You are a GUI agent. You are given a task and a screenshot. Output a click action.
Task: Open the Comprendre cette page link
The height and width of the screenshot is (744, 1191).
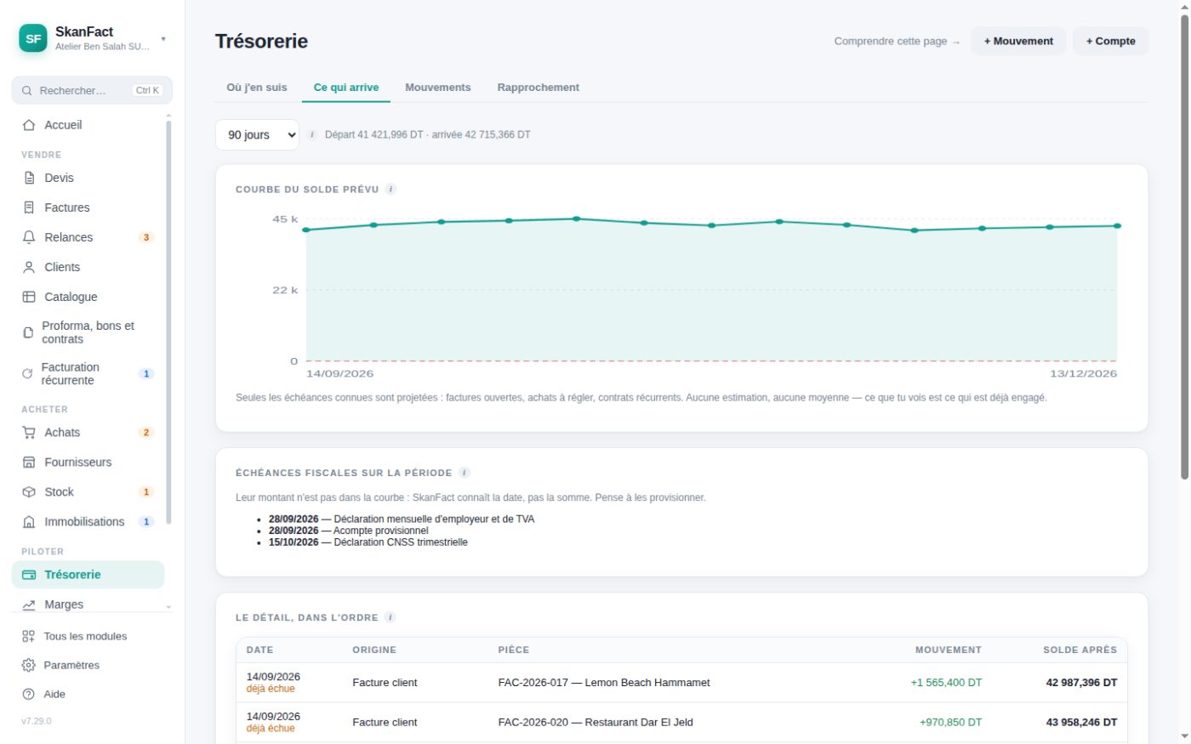[897, 41]
